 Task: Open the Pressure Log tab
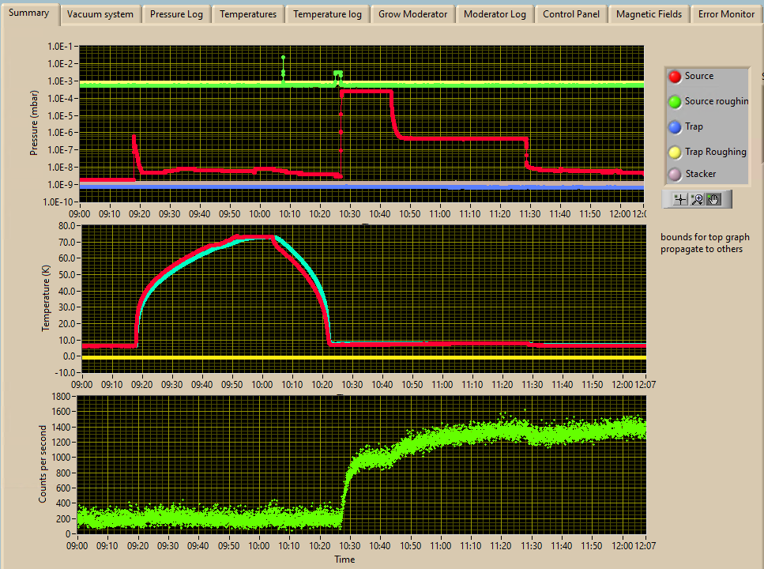tap(176, 14)
